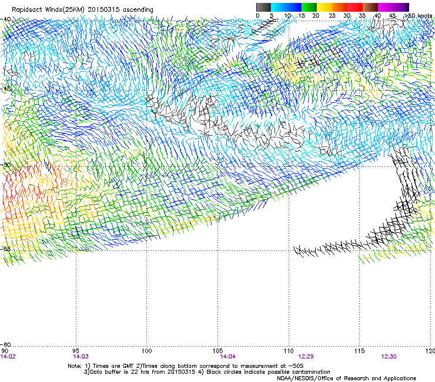
Task: Click the '12:30' pass time label
Action: pos(389,357)
